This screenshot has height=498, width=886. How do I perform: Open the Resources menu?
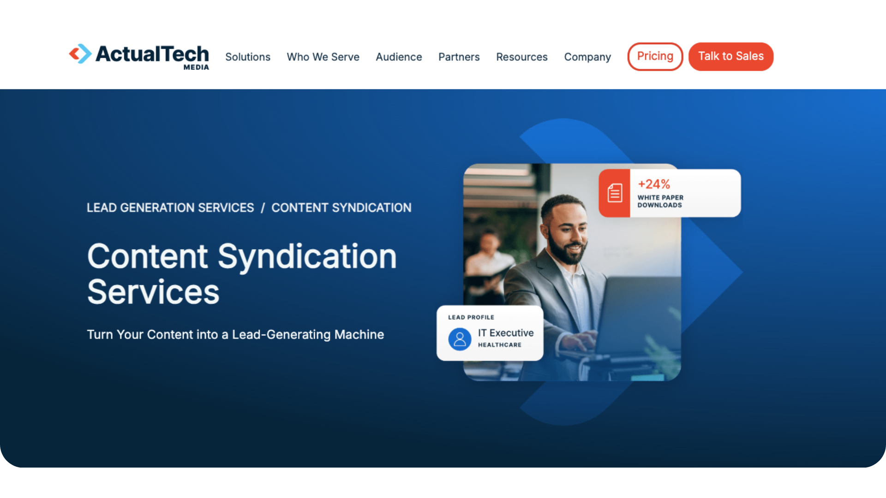click(x=521, y=57)
